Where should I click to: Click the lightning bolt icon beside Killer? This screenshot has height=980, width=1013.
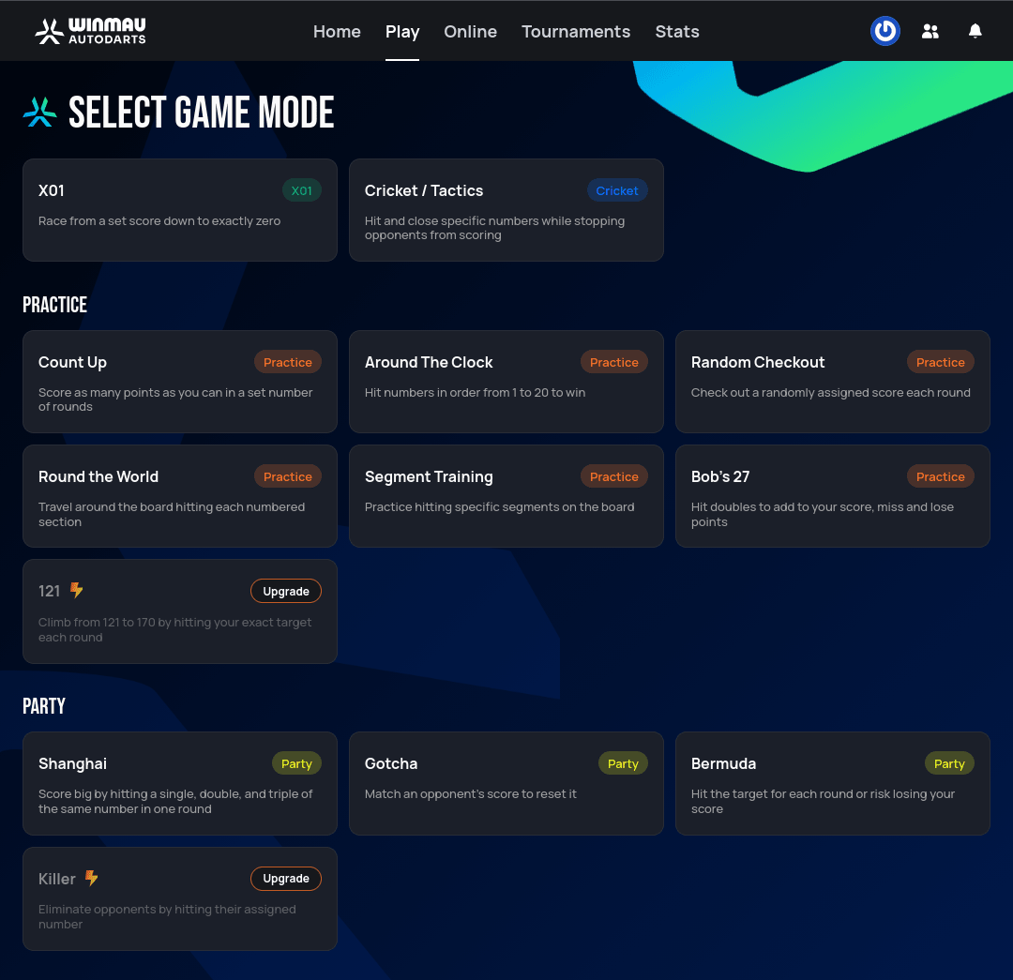(92, 877)
